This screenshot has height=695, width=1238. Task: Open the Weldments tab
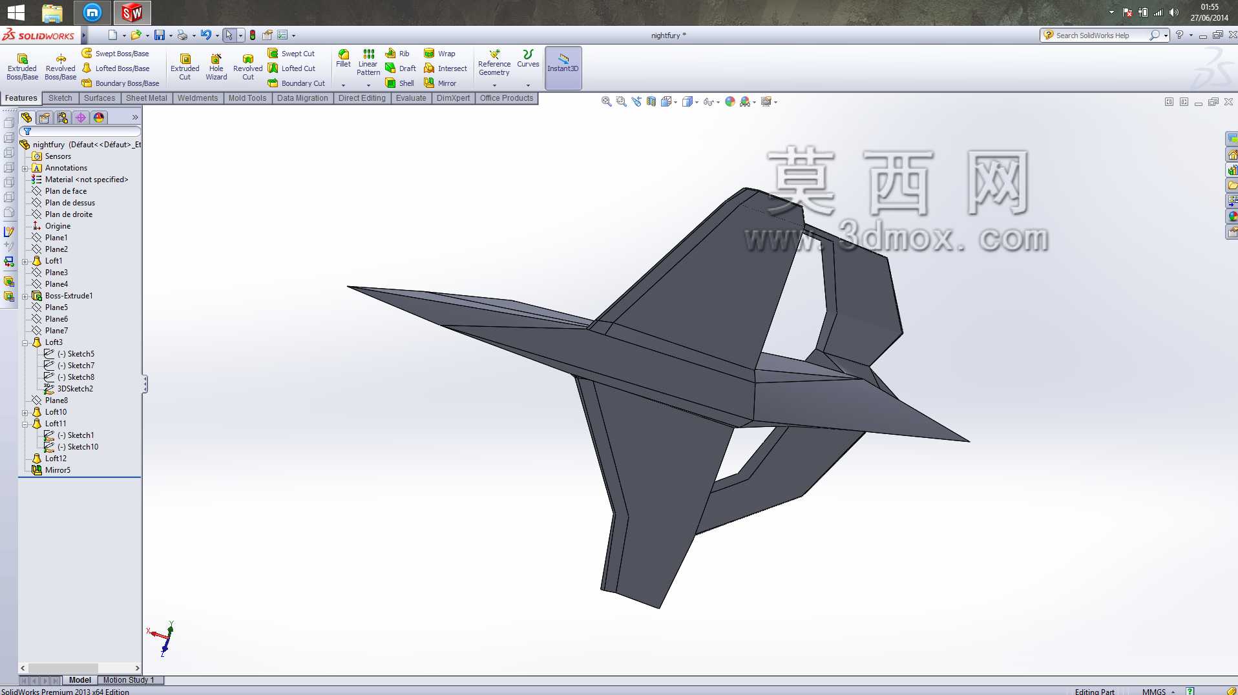tap(198, 98)
